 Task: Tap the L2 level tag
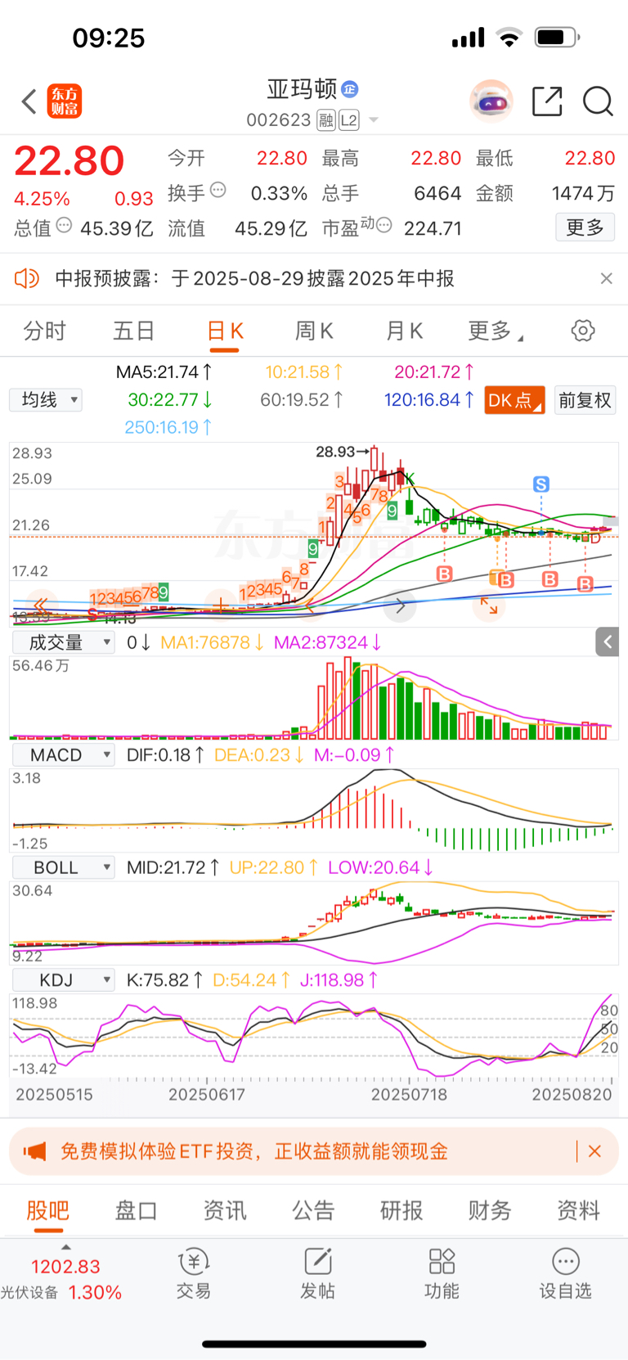[x=349, y=120]
